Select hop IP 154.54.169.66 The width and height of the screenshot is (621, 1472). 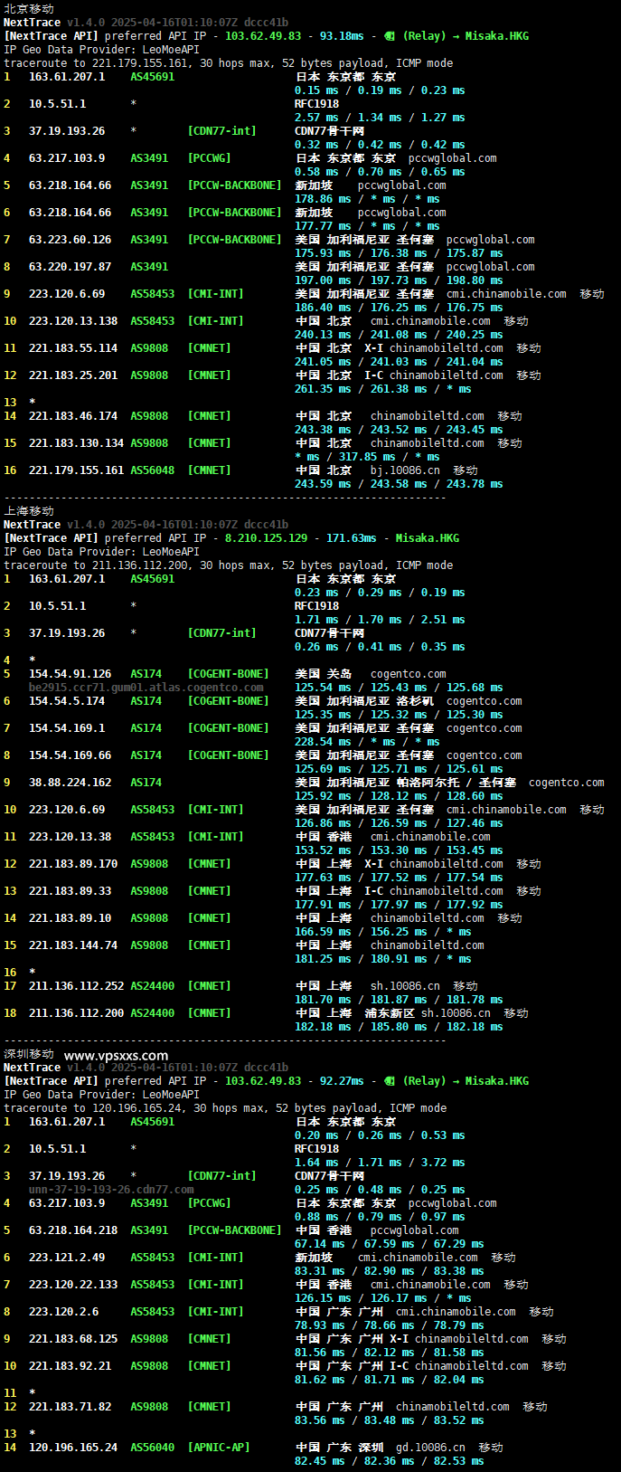(71, 755)
